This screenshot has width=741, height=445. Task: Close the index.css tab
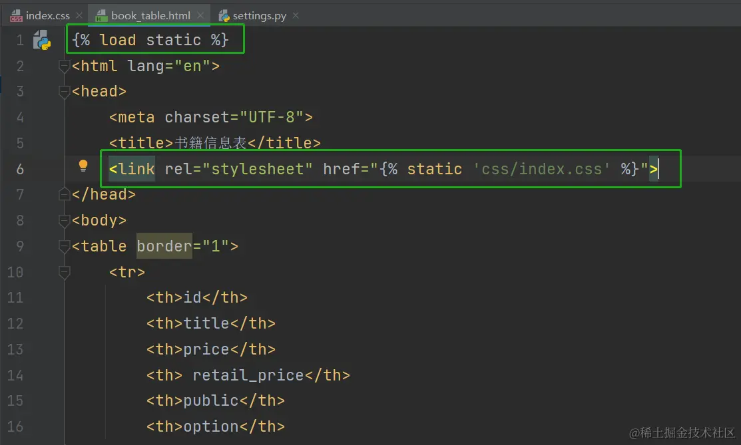click(79, 15)
